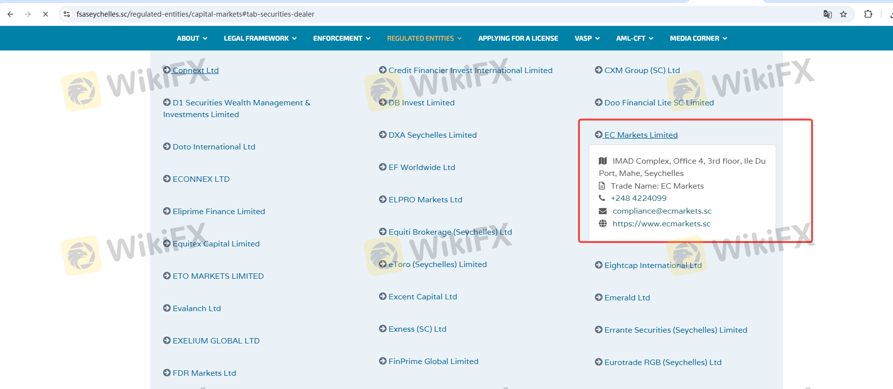Open Excent Capital Ltd details
This screenshot has width=893, height=389.
click(418, 296)
